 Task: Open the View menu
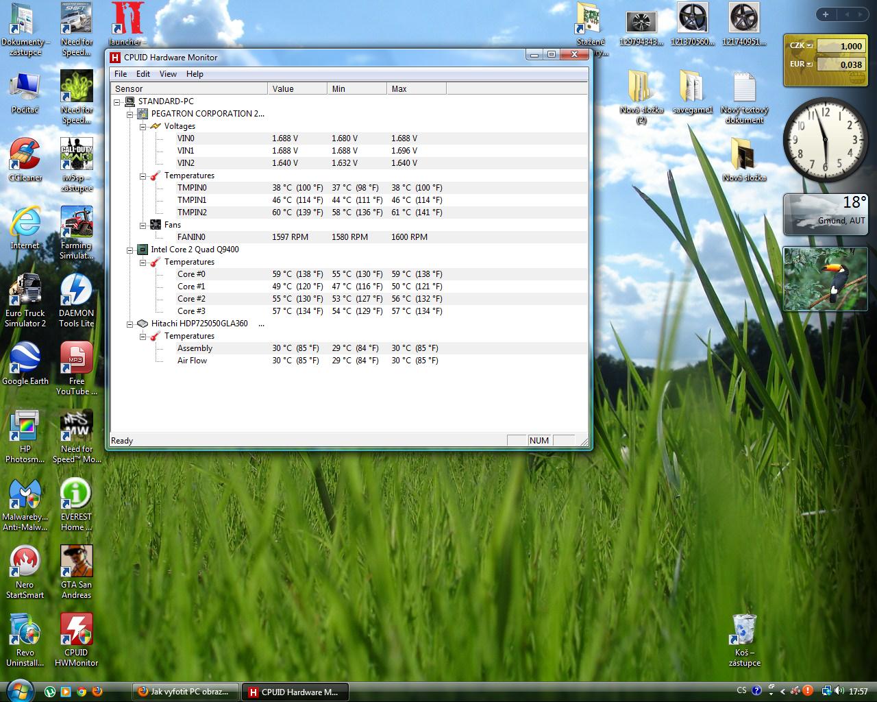(x=168, y=74)
